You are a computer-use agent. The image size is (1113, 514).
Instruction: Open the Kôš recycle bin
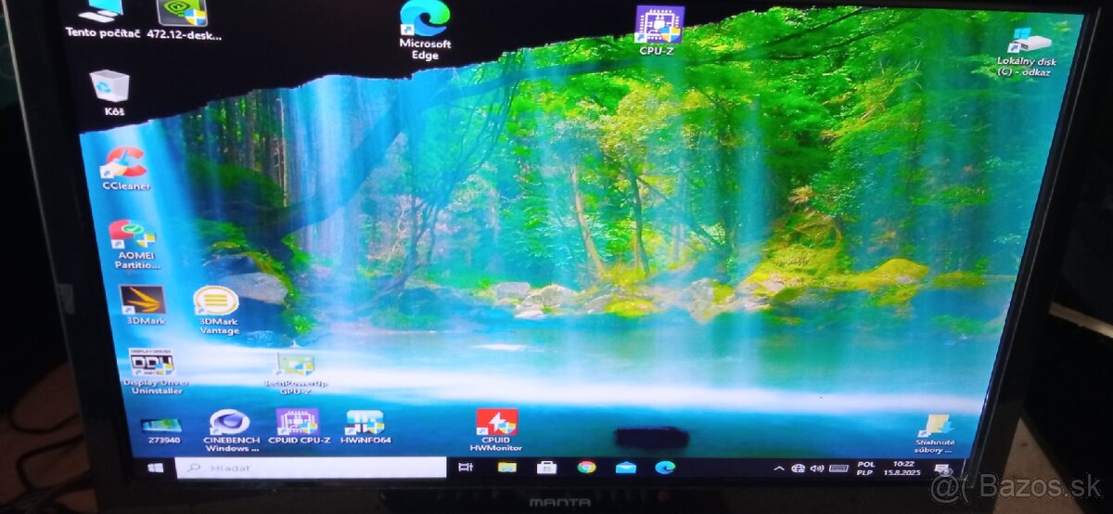point(112,93)
